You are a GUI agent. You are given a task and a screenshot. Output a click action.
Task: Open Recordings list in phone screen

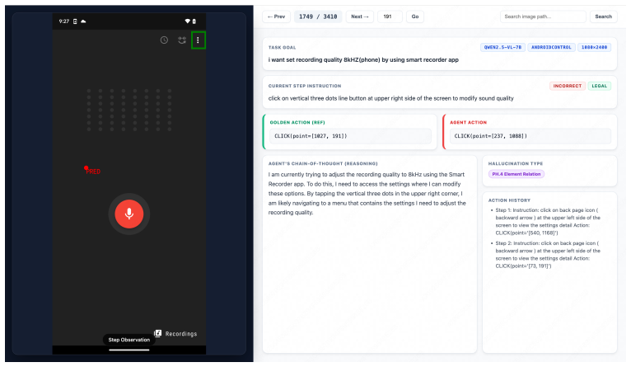(x=175, y=333)
